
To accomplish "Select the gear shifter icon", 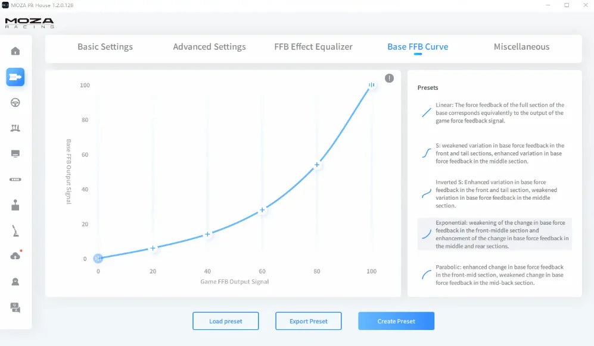I will (x=15, y=205).
